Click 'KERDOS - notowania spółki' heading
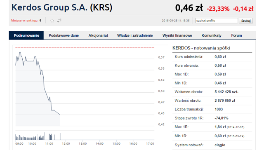Screen dimensions: 264x150 pyautogui.click(x=201, y=48)
